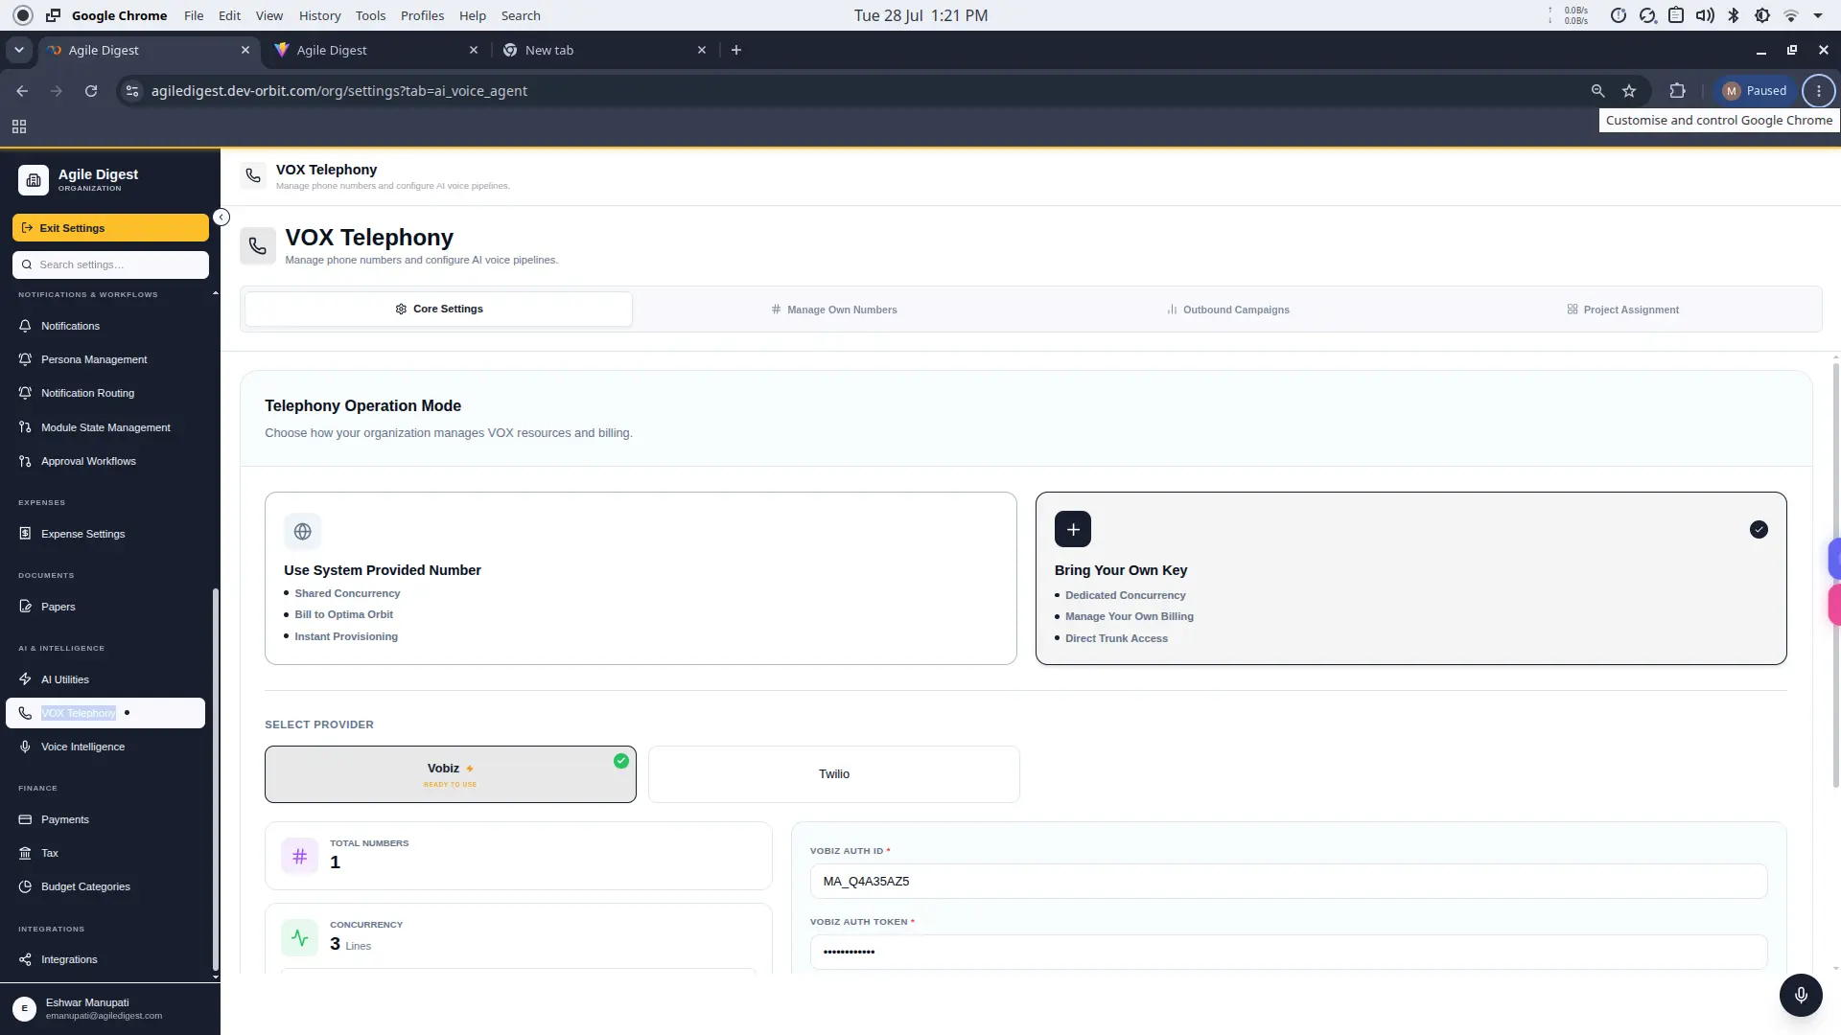Viewport: 1841px width, 1035px height.
Task: Open the apps grid in bookmarks bar
Action: tap(19, 126)
